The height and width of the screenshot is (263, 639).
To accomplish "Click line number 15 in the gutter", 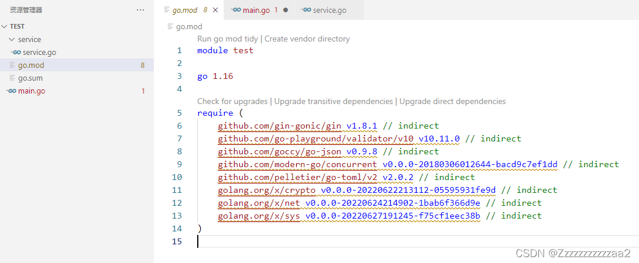I will coord(177,241).
